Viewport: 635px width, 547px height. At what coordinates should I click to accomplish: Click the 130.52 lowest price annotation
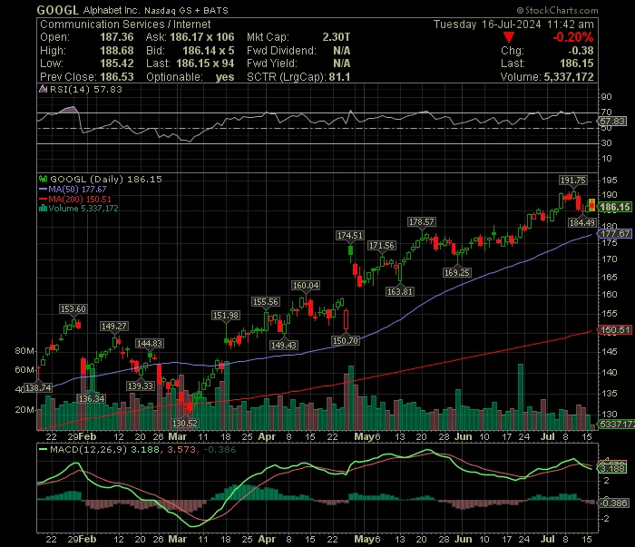click(185, 423)
